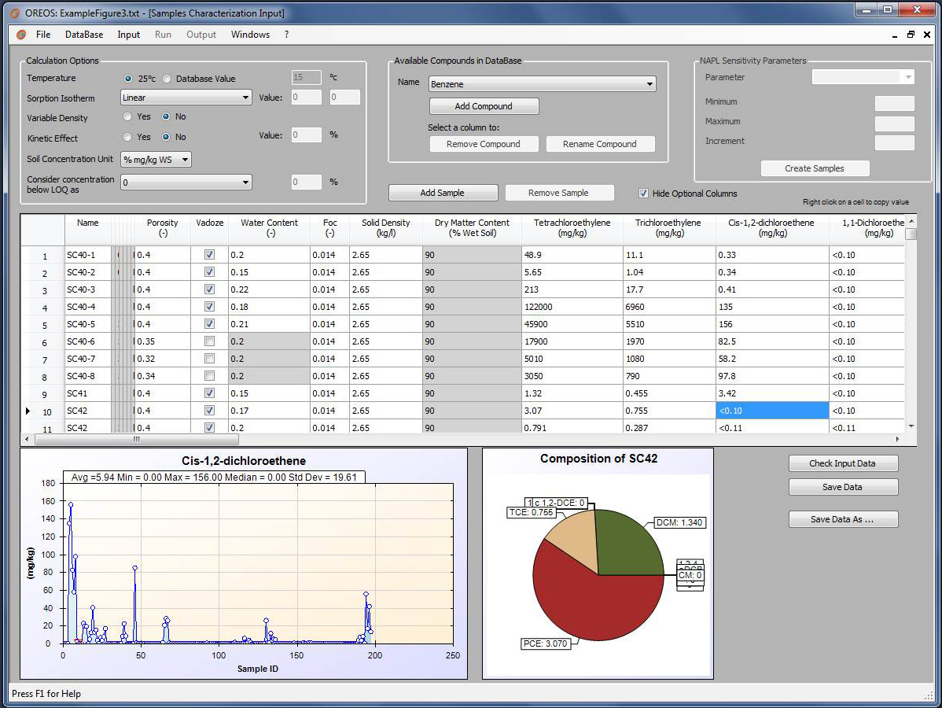
Task: Select the 25°c temperature radio button
Action: coord(128,79)
